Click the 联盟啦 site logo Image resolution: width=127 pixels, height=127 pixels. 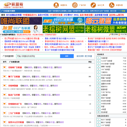(x=13, y=5)
